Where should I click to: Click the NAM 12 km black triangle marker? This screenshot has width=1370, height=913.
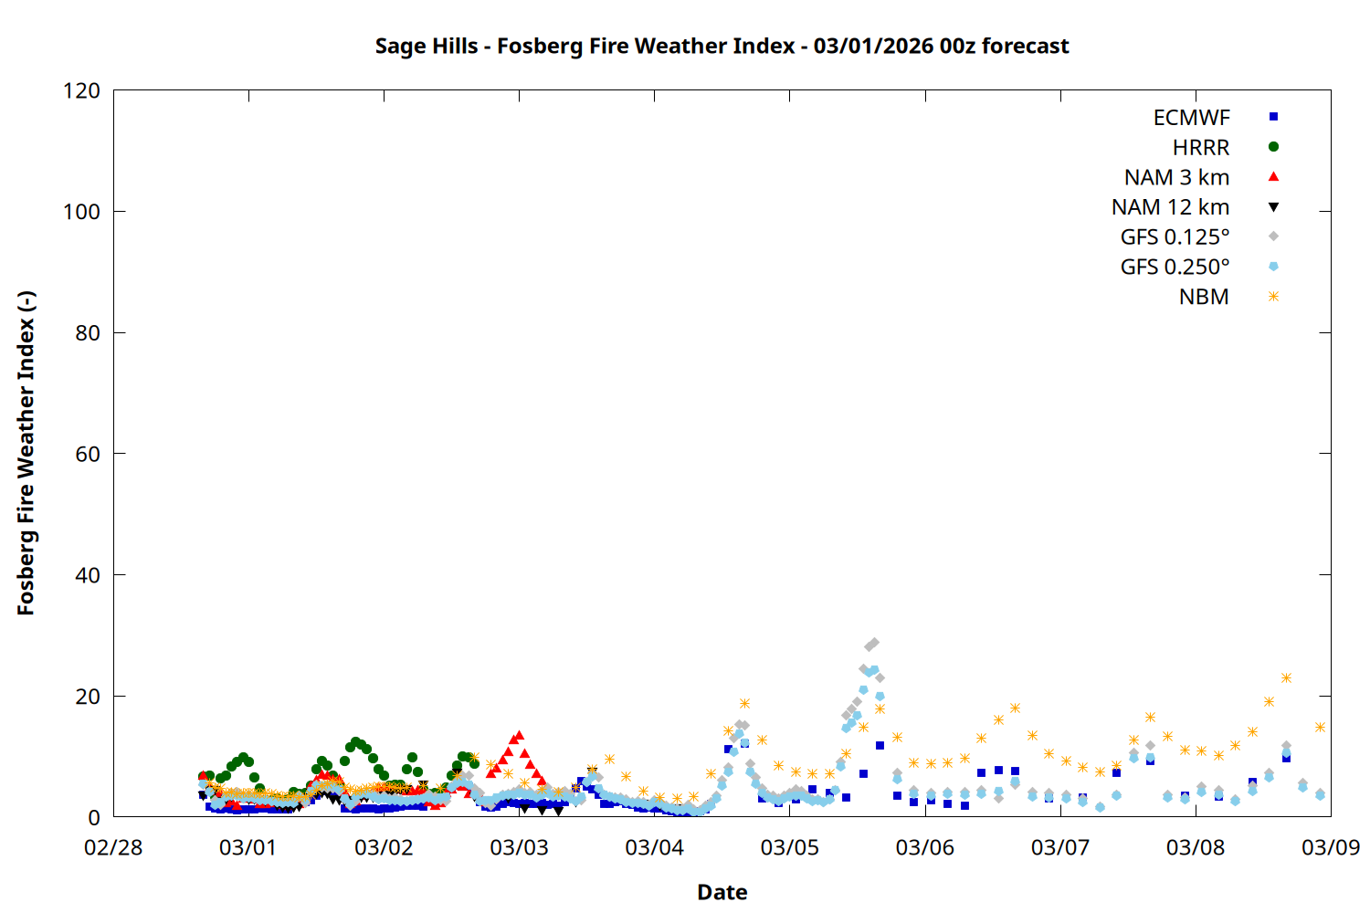1273,207
